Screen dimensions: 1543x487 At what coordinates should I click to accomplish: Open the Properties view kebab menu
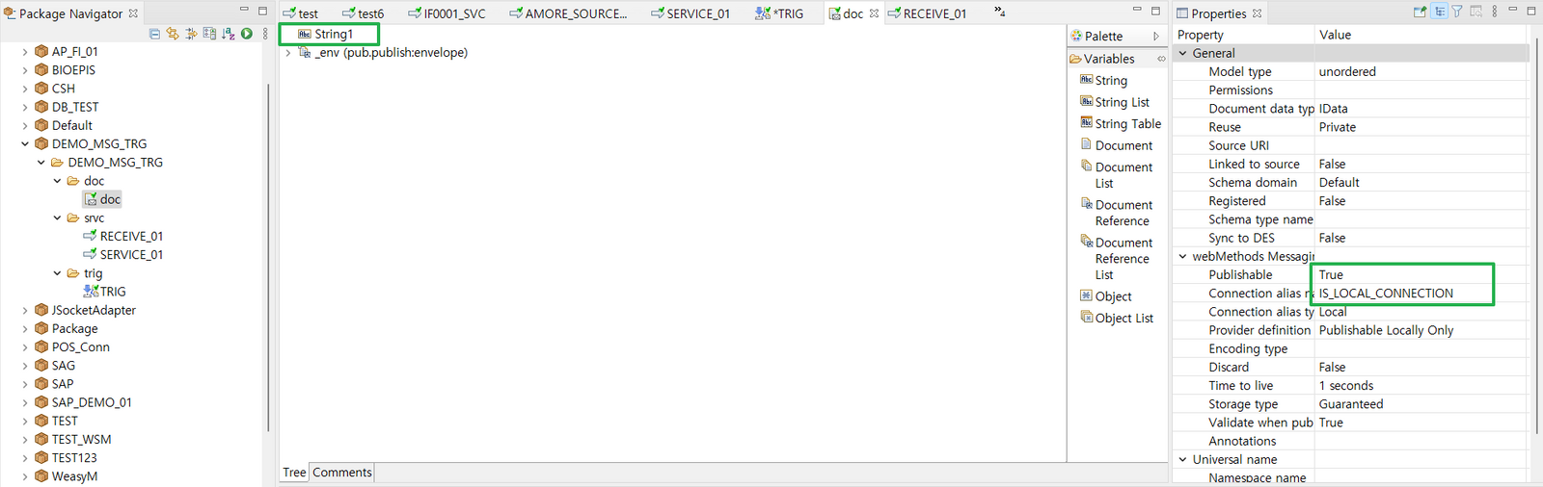(x=1494, y=12)
